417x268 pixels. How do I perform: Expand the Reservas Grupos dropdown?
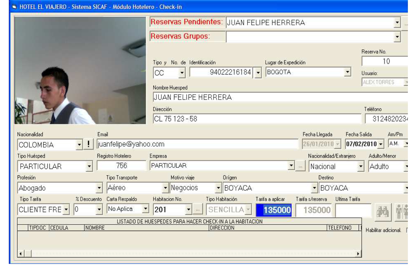click(397, 37)
